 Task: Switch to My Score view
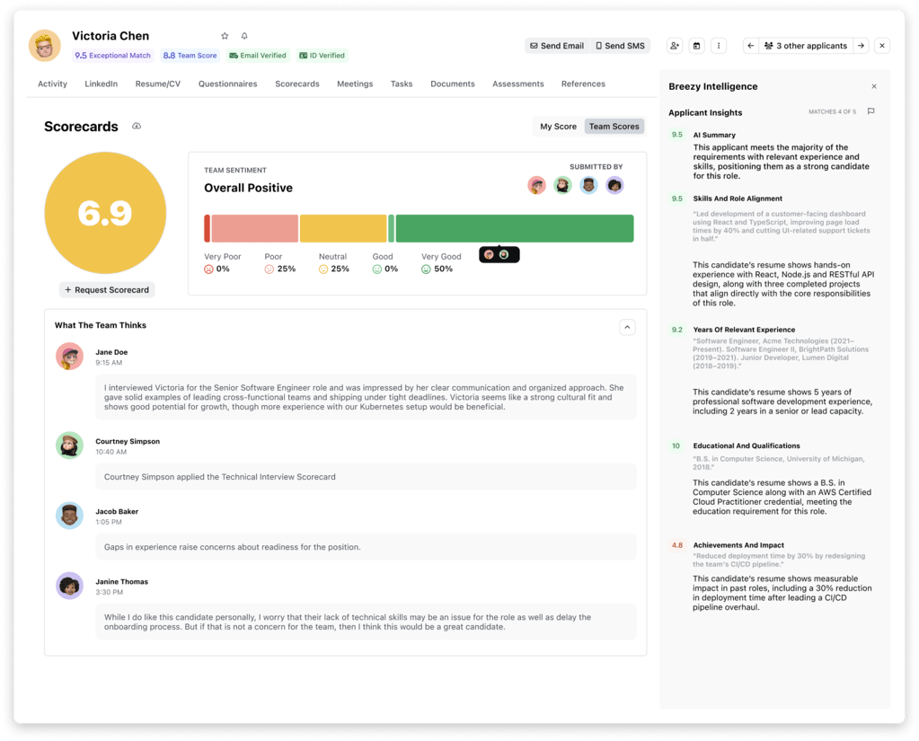[558, 127]
